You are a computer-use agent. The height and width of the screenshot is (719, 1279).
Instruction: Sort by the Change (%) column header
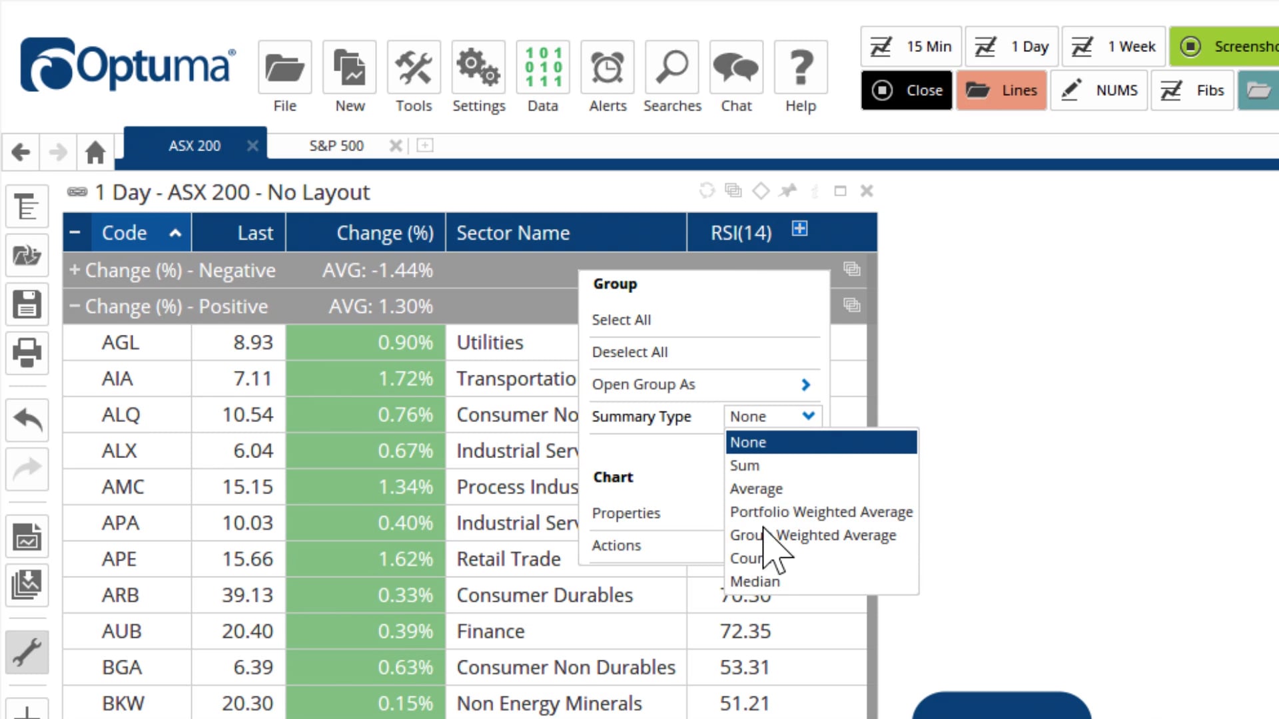click(x=366, y=232)
